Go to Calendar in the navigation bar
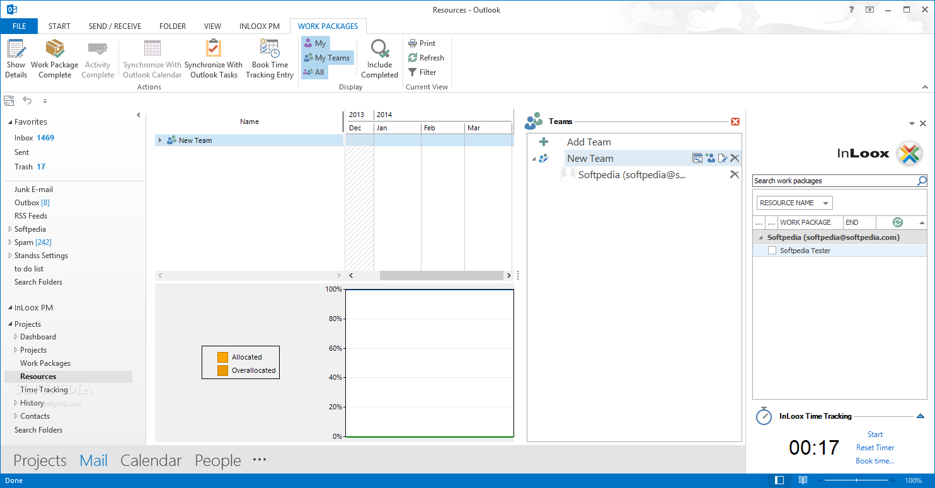This screenshot has height=488, width=935. [x=151, y=460]
